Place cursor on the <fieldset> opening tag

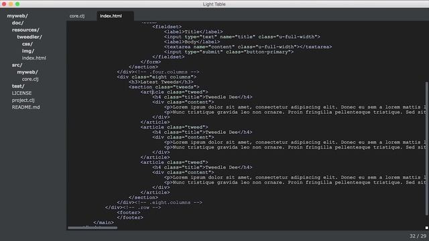167,27
